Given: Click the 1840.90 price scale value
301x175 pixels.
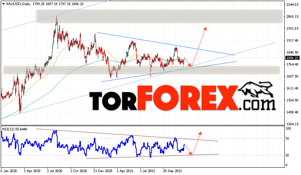Looking at the screenshot, I should point(292,53).
